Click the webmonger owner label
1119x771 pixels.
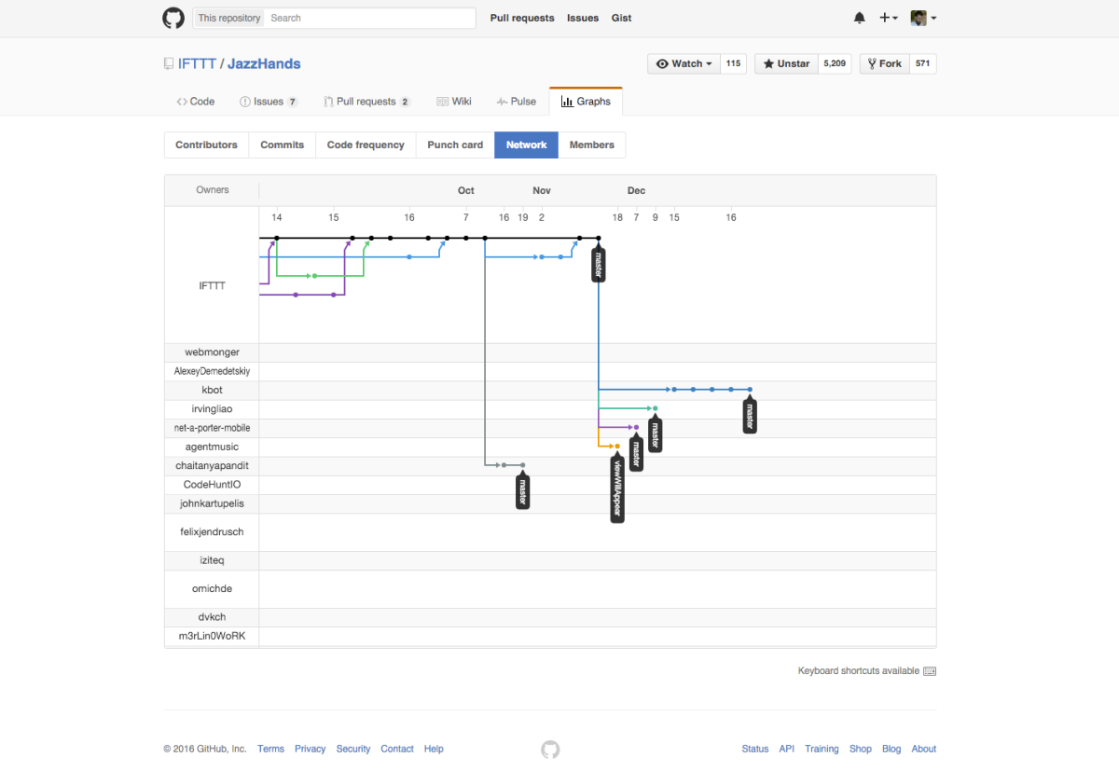(x=212, y=352)
